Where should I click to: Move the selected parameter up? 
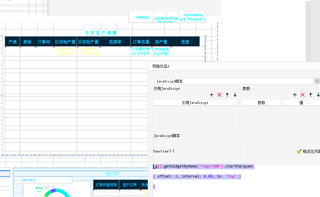pos(311,95)
